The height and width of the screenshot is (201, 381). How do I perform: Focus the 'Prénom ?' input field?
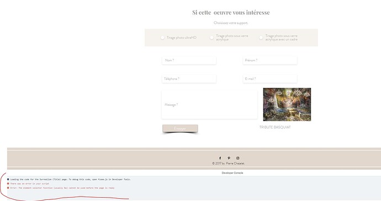point(270,60)
